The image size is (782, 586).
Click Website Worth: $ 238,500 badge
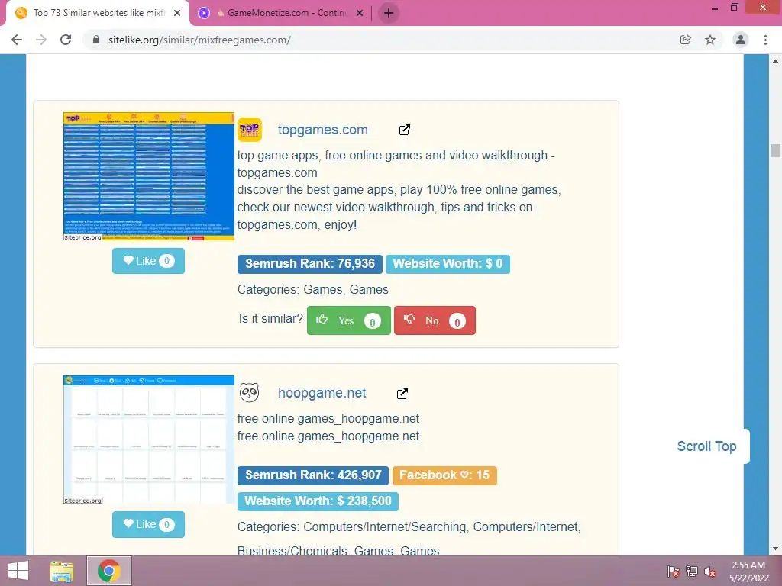click(318, 501)
